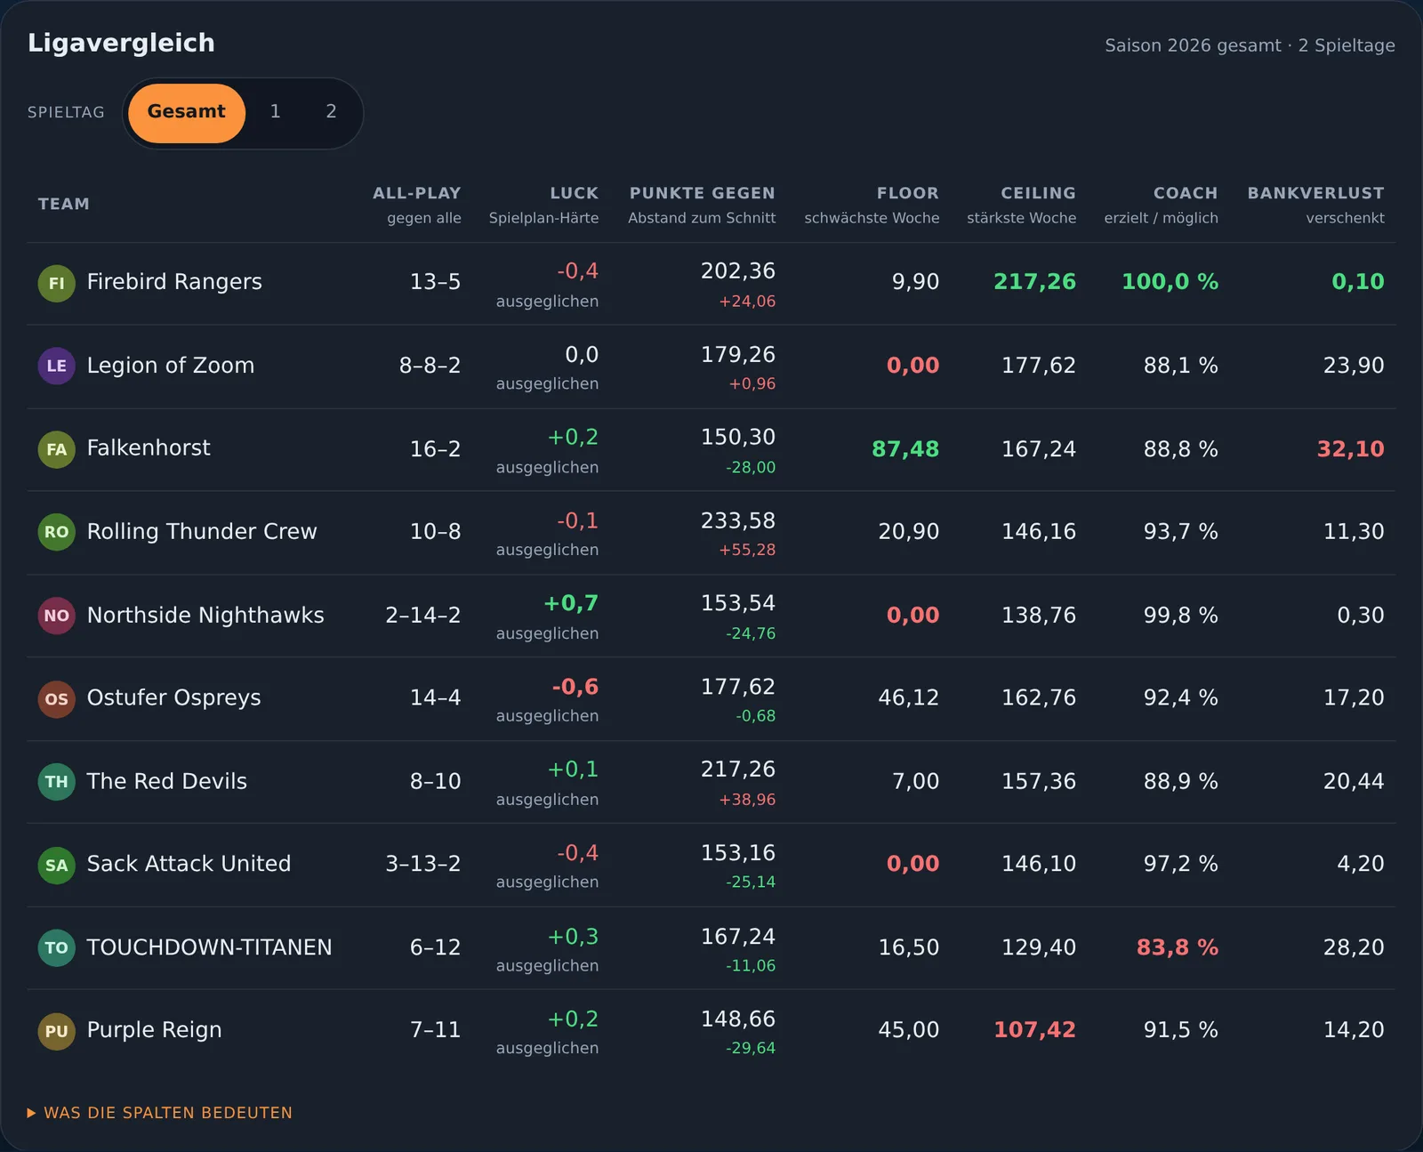Open the Ostufer Ospreys team name
Viewport: 1423px width, 1152px height.
click(174, 698)
